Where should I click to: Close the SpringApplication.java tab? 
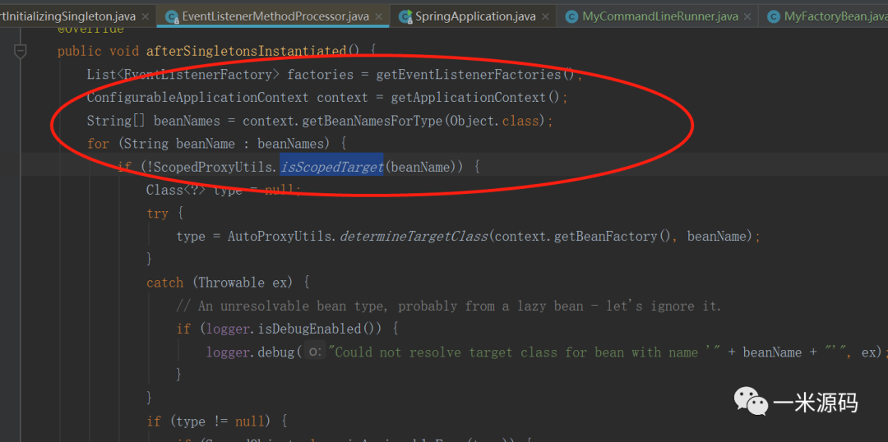pos(547,16)
